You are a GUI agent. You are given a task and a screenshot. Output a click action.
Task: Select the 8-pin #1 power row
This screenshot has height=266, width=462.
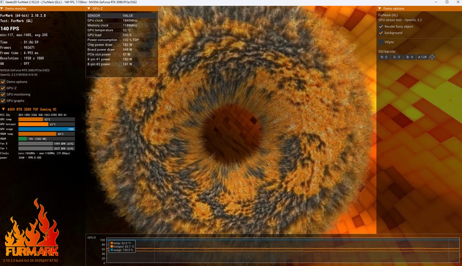122,59
